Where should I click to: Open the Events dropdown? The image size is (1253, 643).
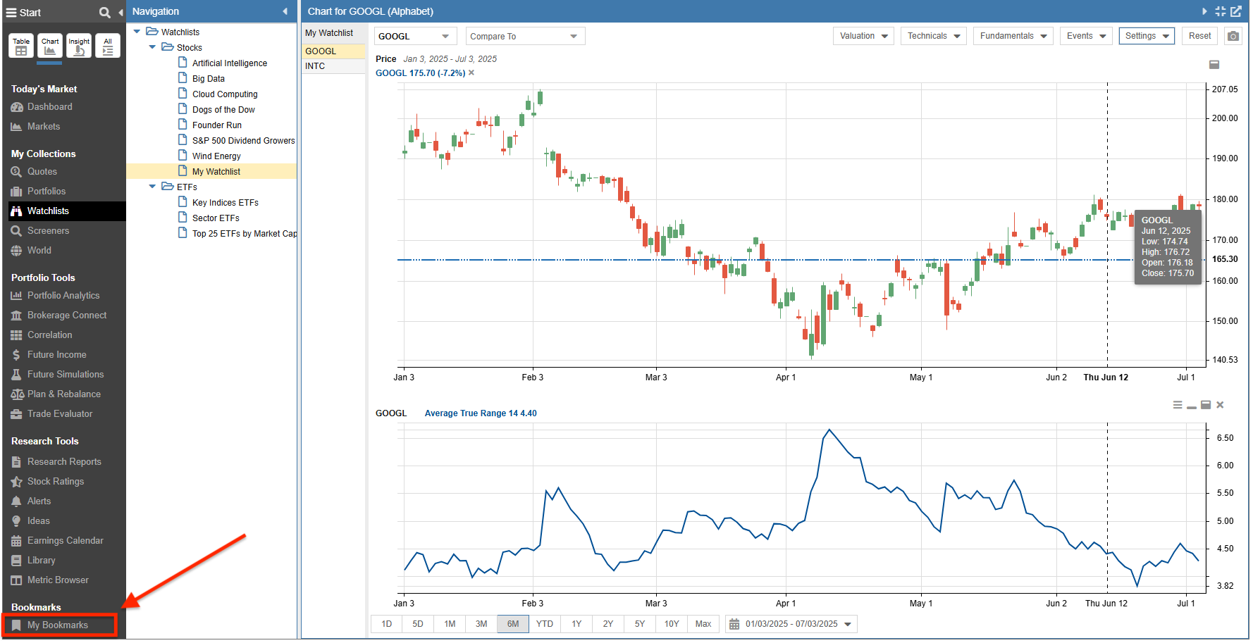tap(1086, 36)
